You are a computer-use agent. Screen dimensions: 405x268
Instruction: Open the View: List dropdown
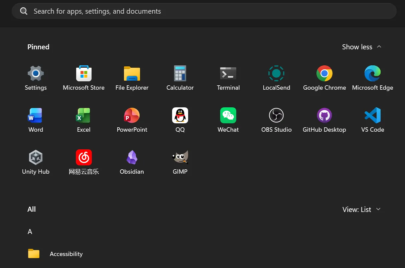362,209
